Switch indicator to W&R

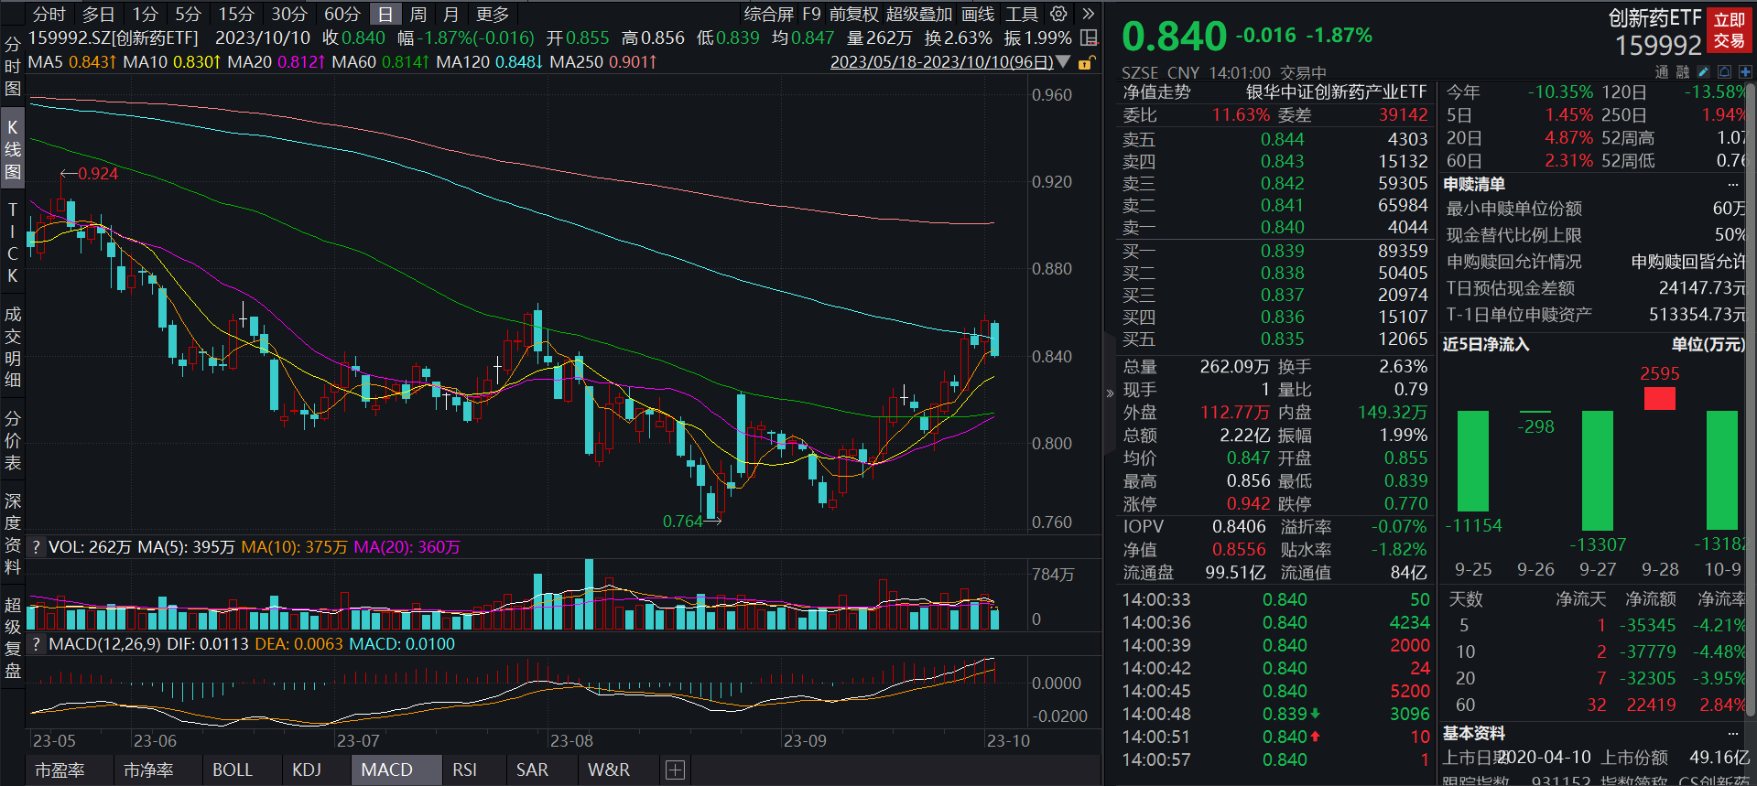coord(609,770)
